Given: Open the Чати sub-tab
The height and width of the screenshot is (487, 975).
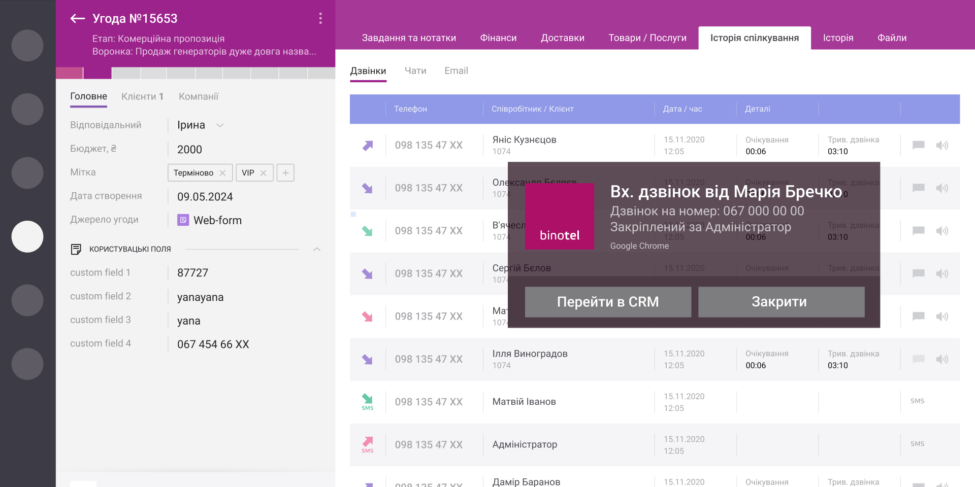Looking at the screenshot, I should (415, 71).
